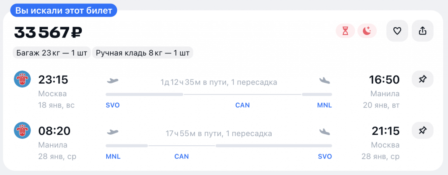The width and height of the screenshot is (448, 175).
Task: Click the hourglass long layover badge
Action: (346, 31)
